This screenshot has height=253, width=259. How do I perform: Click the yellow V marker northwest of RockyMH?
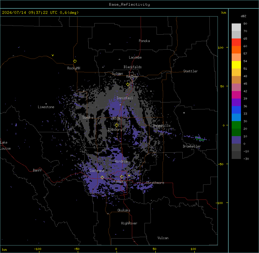tap(53, 55)
